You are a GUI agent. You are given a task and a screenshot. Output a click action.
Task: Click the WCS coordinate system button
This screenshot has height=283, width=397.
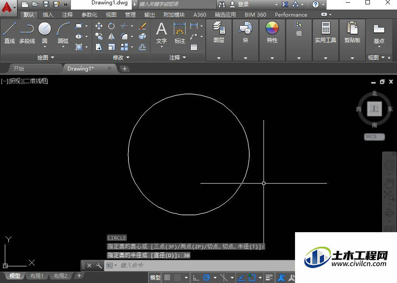coord(374,137)
